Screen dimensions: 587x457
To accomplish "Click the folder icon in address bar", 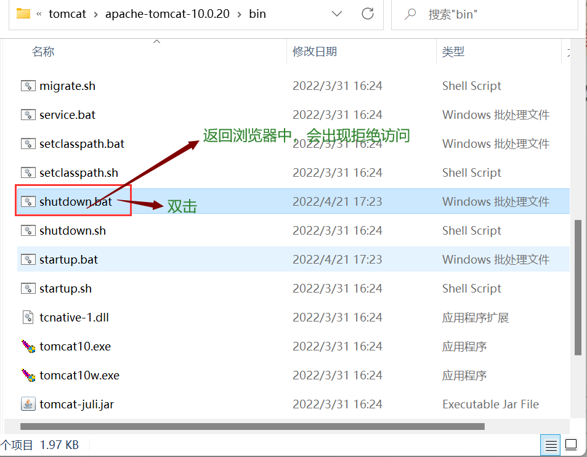I will tap(23, 14).
